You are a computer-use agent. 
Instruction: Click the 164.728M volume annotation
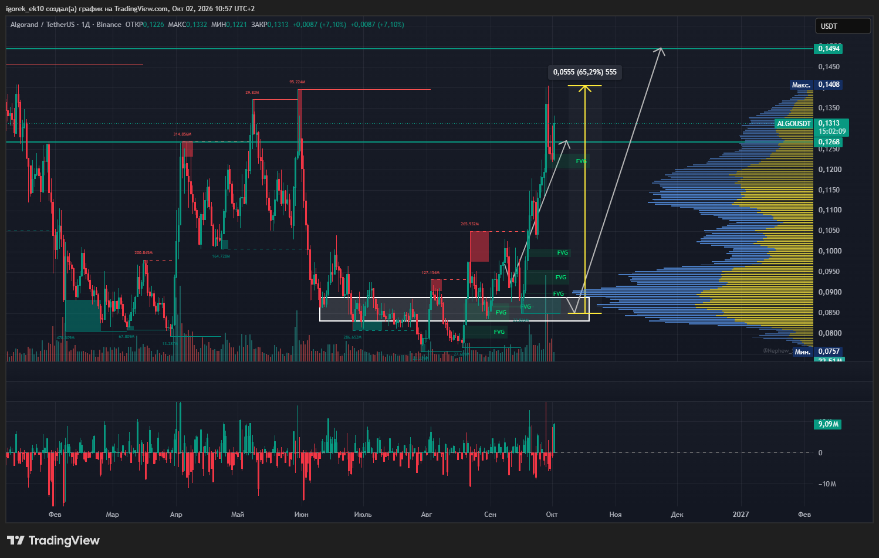coord(221,256)
